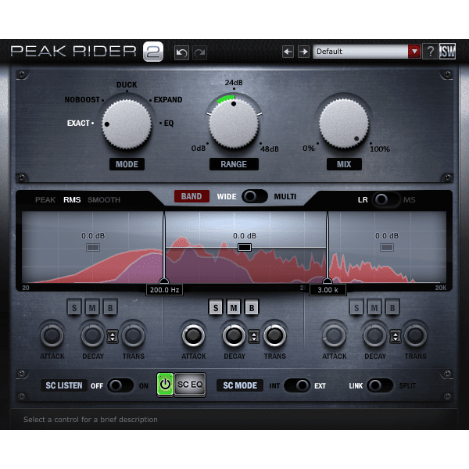Click the Default preset name field
The image size is (469, 469).
[360, 52]
